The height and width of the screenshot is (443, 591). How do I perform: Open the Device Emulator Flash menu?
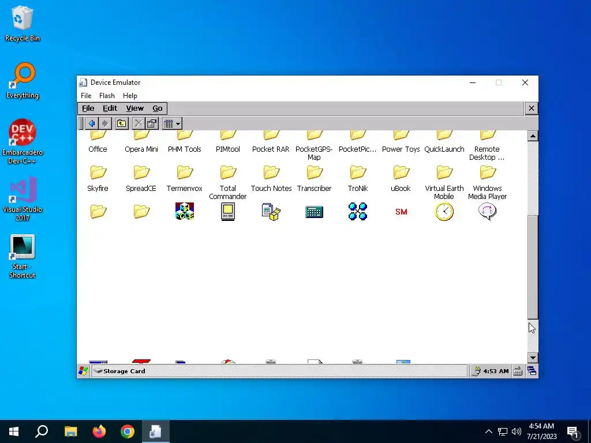click(x=107, y=96)
